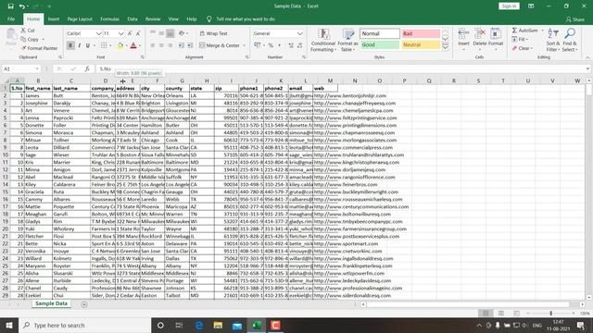
Task: Decrease the cell indent
Action: click(x=182, y=45)
